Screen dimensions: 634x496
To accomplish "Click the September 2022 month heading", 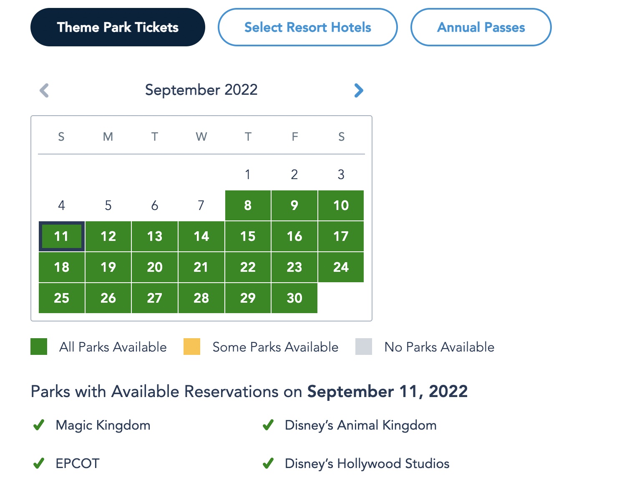I will (x=201, y=90).
